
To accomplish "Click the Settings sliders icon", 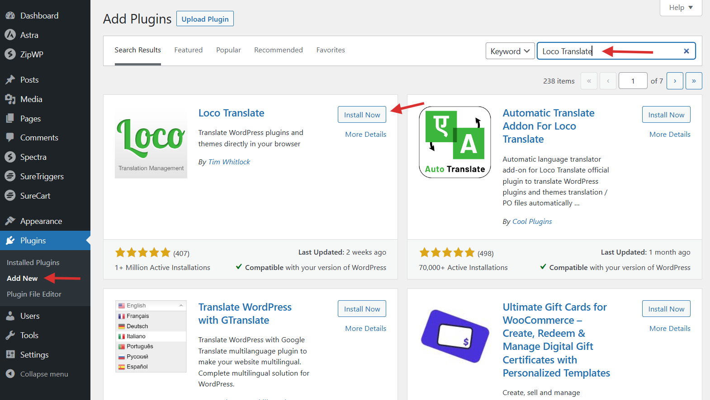I will click(10, 355).
